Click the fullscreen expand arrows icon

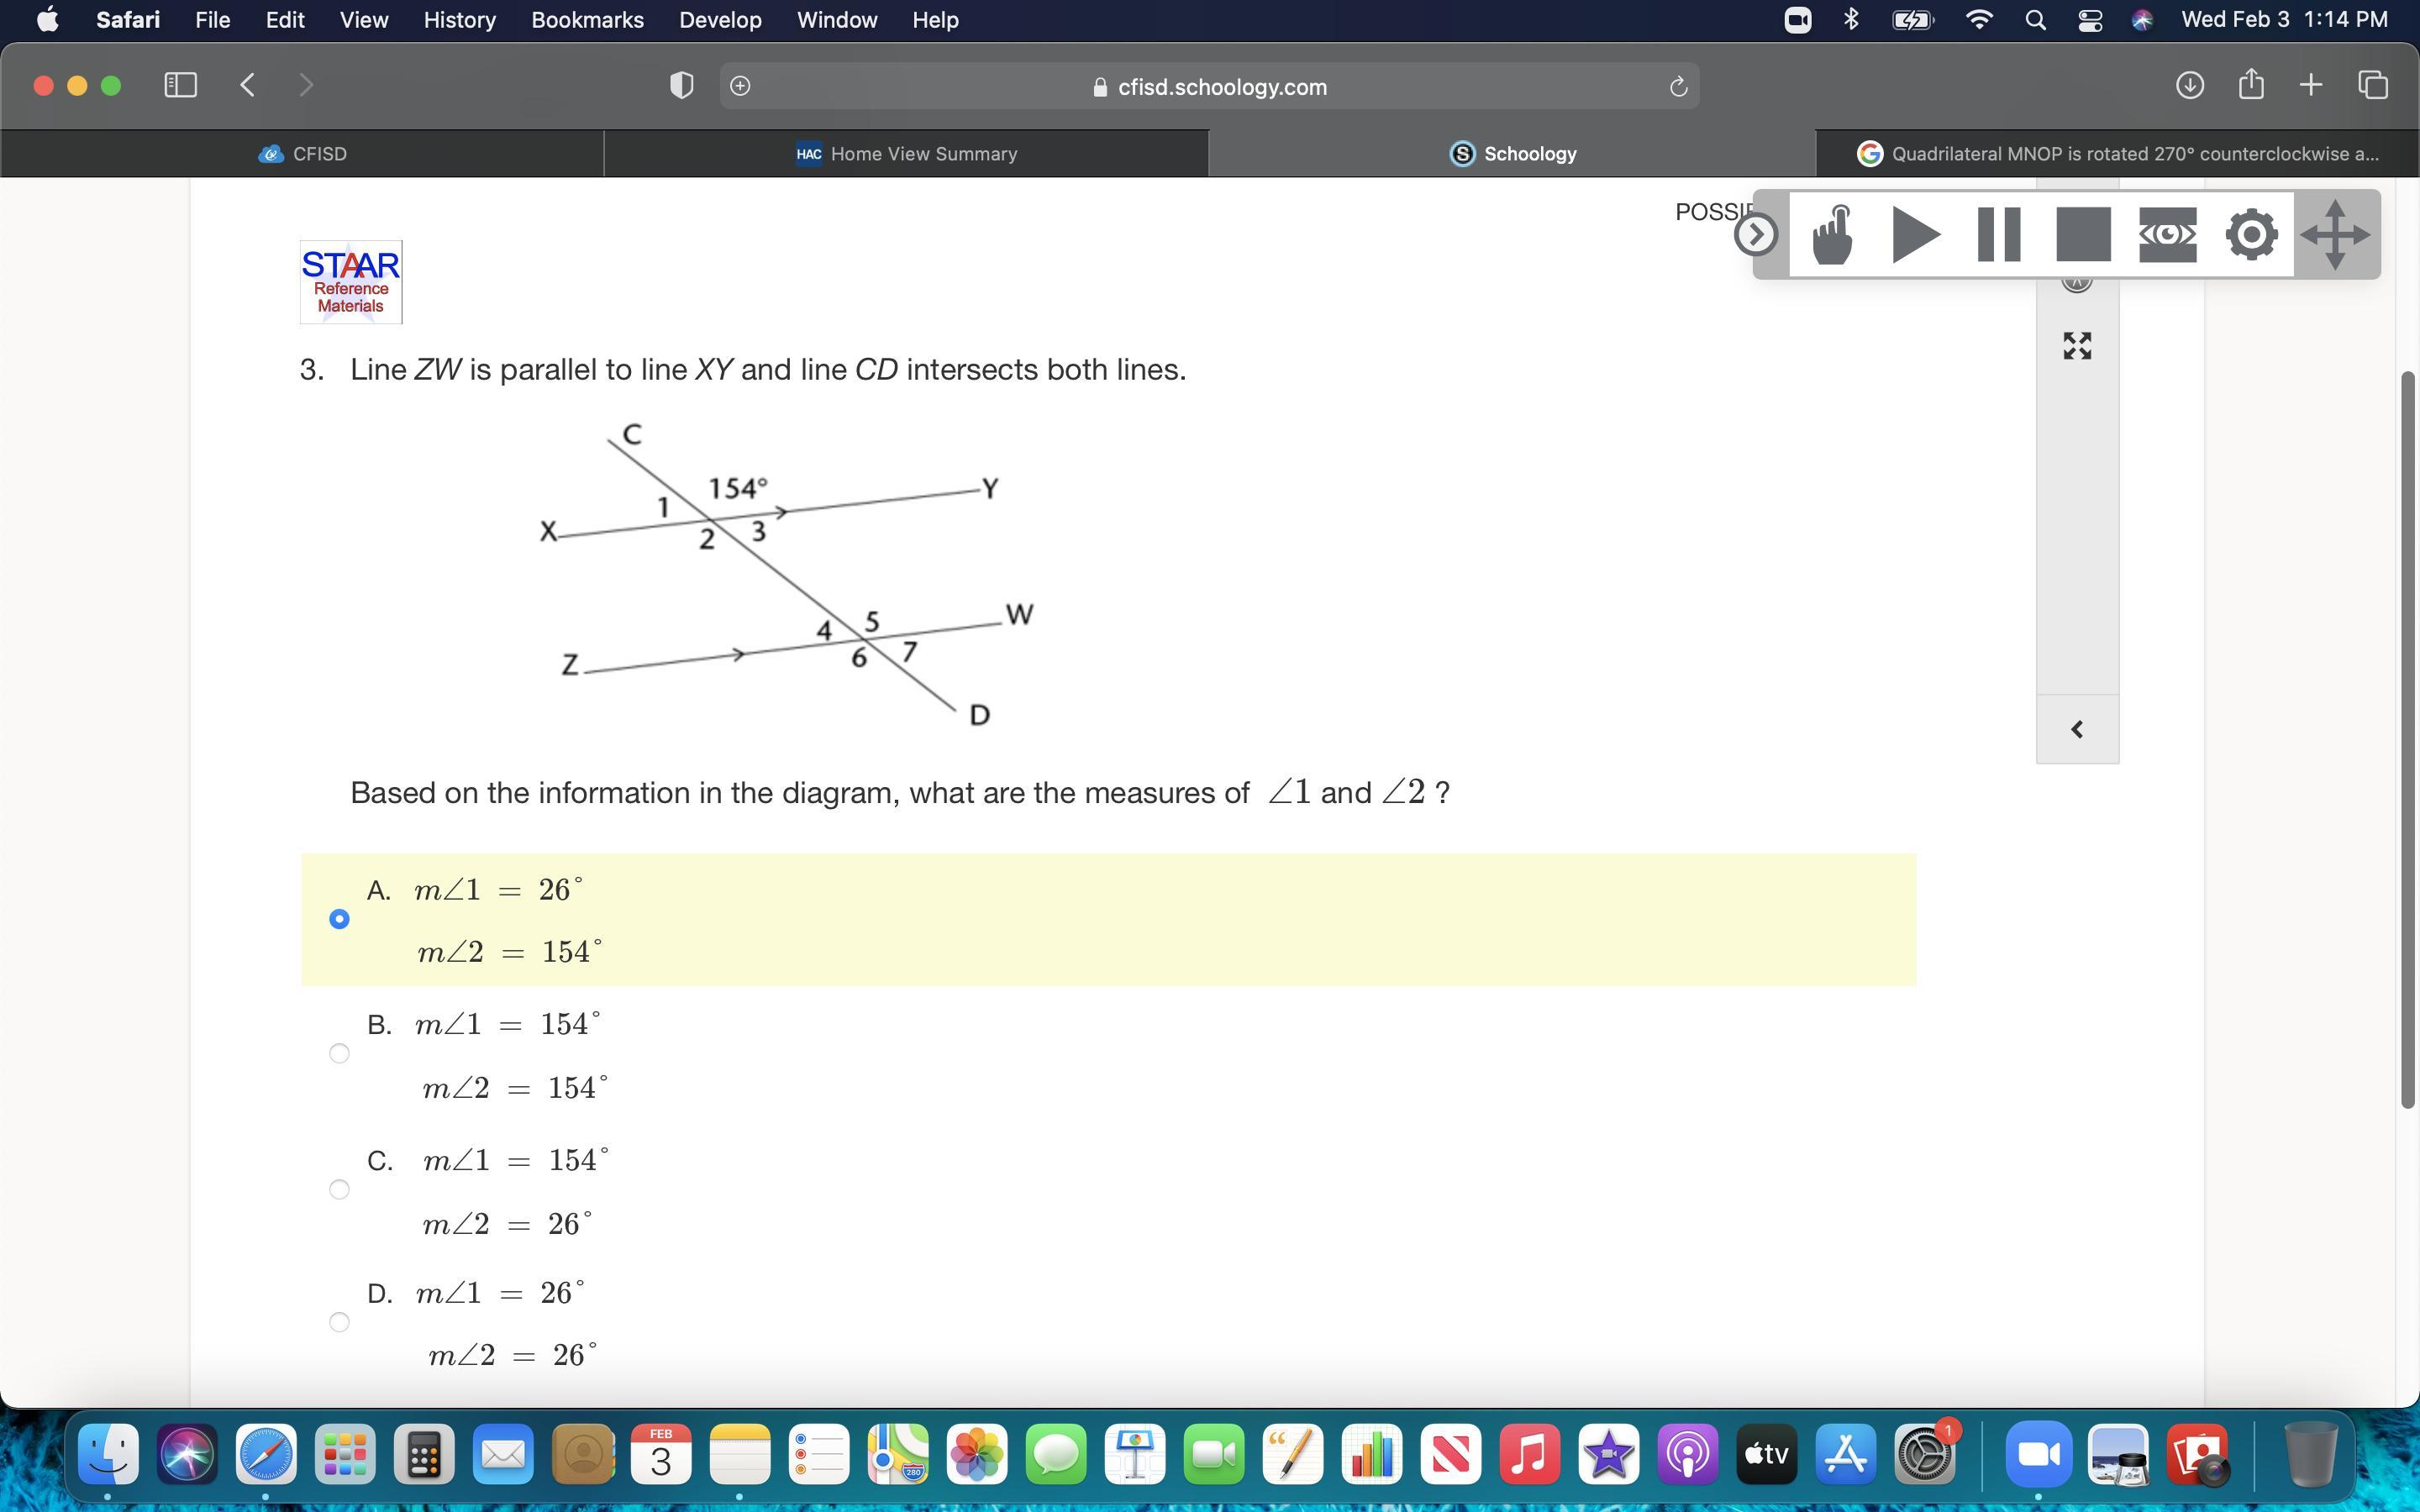[2077, 346]
